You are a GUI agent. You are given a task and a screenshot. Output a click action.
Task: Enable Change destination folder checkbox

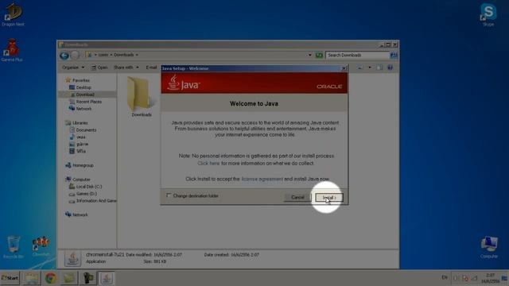[x=169, y=195]
